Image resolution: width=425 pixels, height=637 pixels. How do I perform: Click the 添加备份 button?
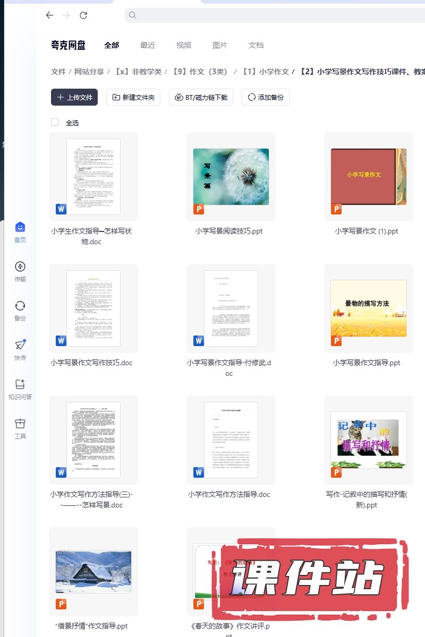tap(266, 97)
